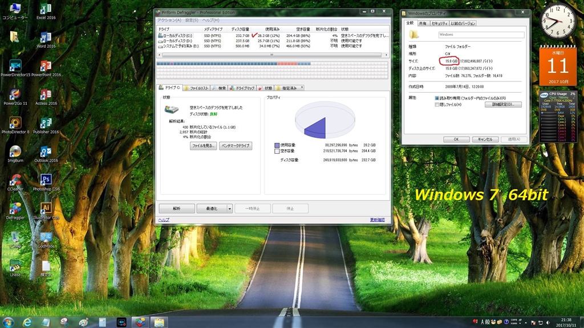The width and height of the screenshot is (584, 328).
Task: Click the 使用容量 blue color swatch
Action: (277, 145)
